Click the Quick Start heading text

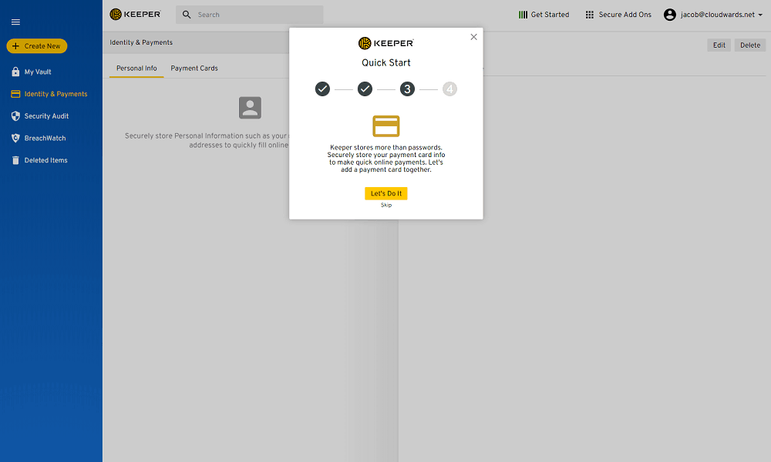point(386,63)
